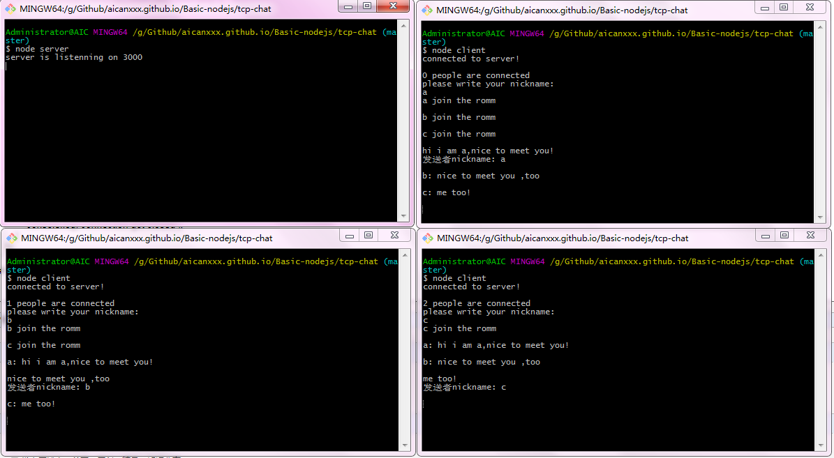Click 'me too!' sent line in client c window
Screen dimensions: 834x458
(440, 379)
